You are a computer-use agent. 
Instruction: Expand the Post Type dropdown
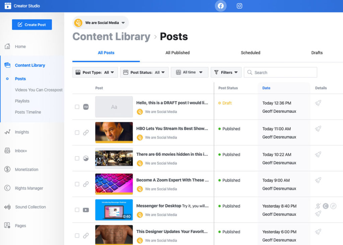(x=95, y=72)
